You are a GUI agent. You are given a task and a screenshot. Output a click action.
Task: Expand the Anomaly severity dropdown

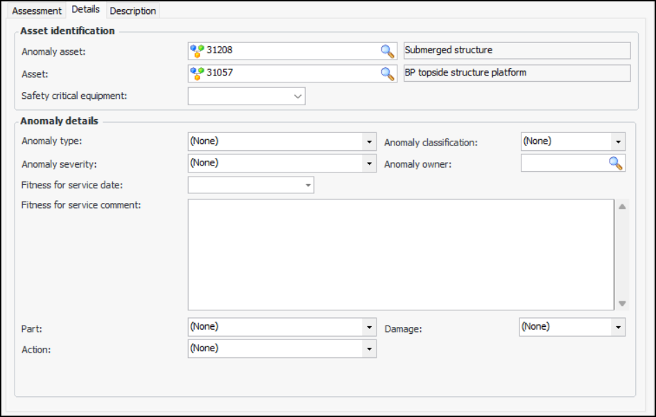[370, 163]
